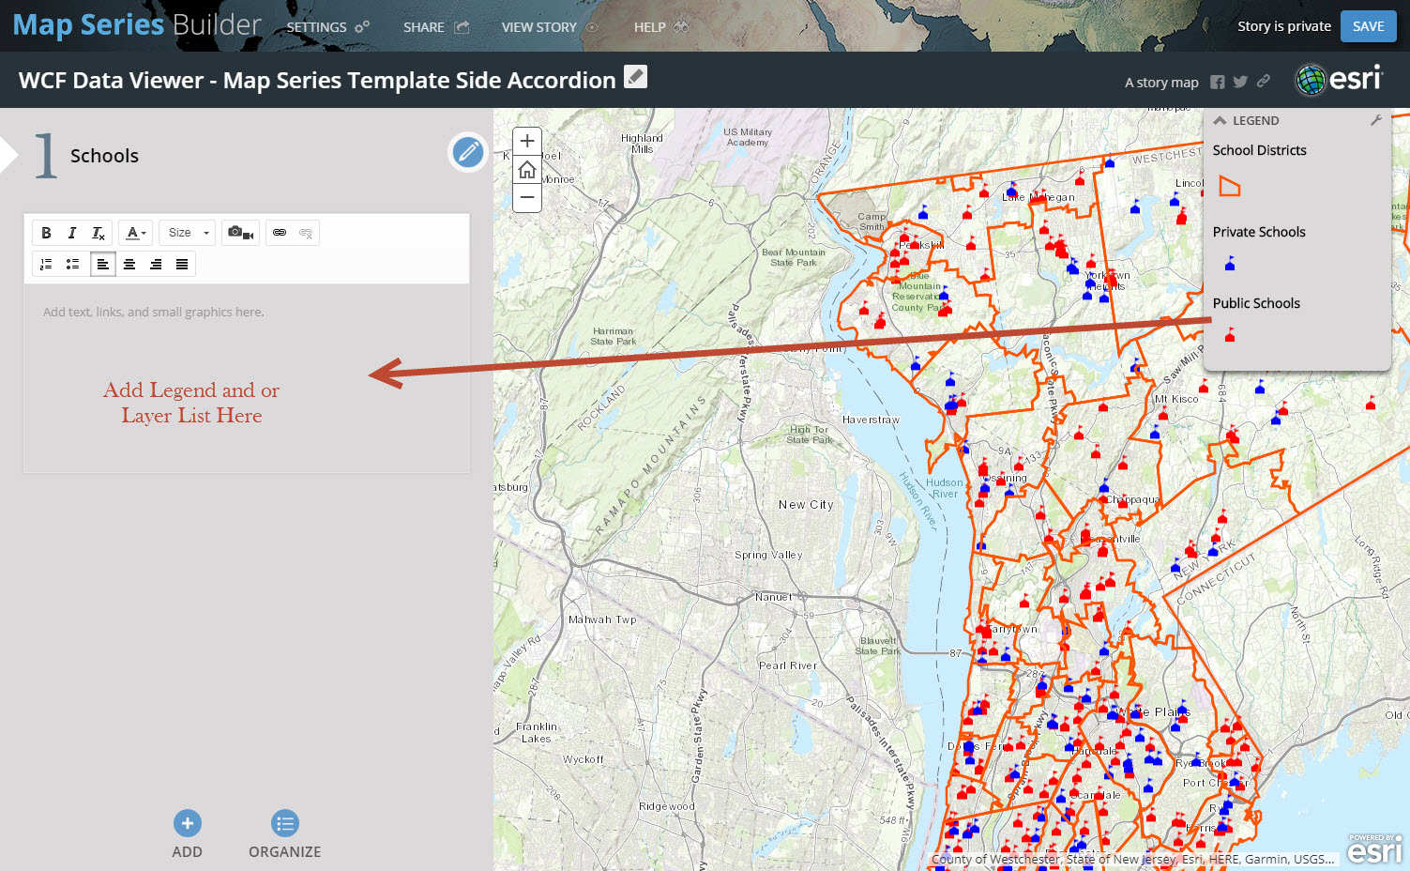Screen dimensions: 1410x871
Task: Click 'Wyckoff' label on map
Action: (x=584, y=759)
